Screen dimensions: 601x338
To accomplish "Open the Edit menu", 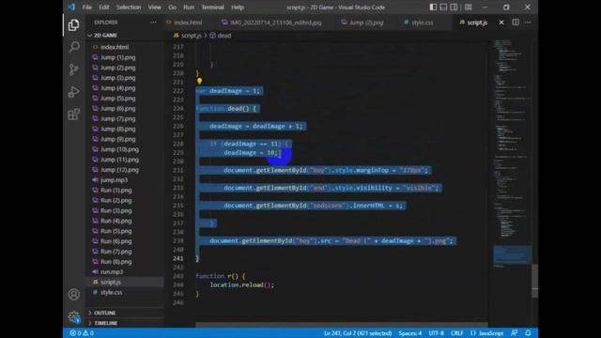I will 104,8.
